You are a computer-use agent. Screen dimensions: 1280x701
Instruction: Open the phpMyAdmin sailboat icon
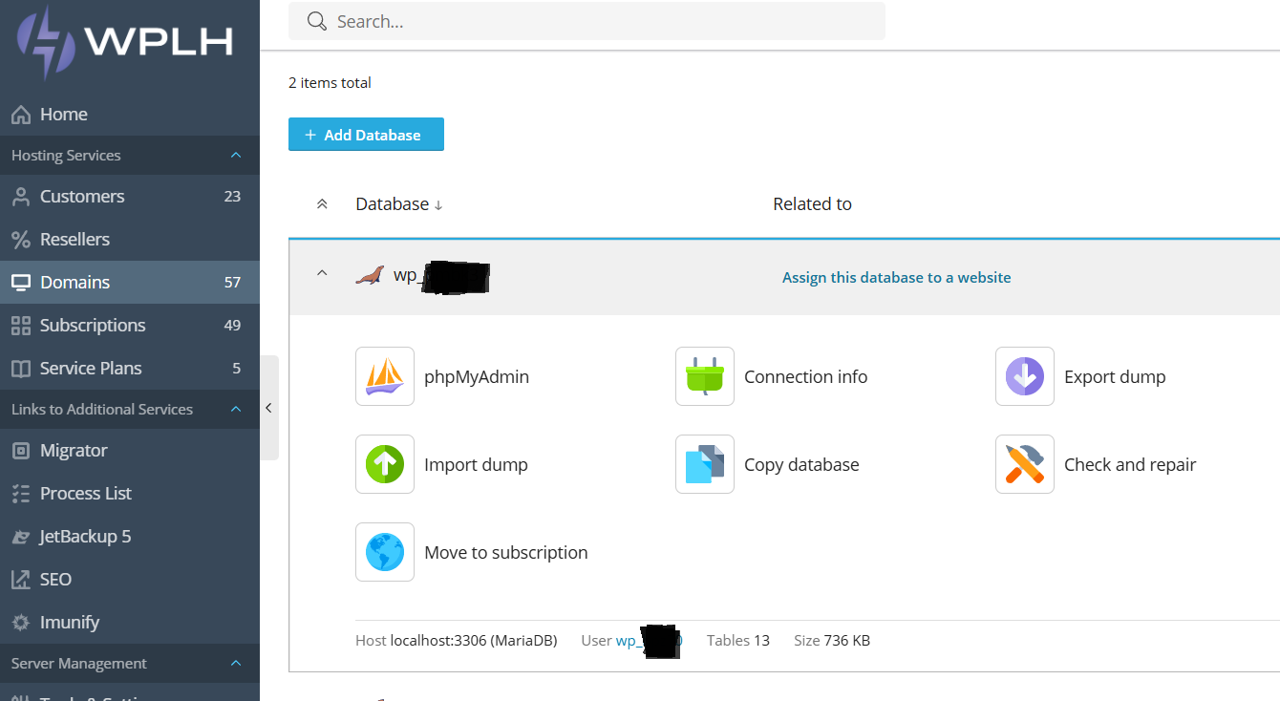click(385, 376)
